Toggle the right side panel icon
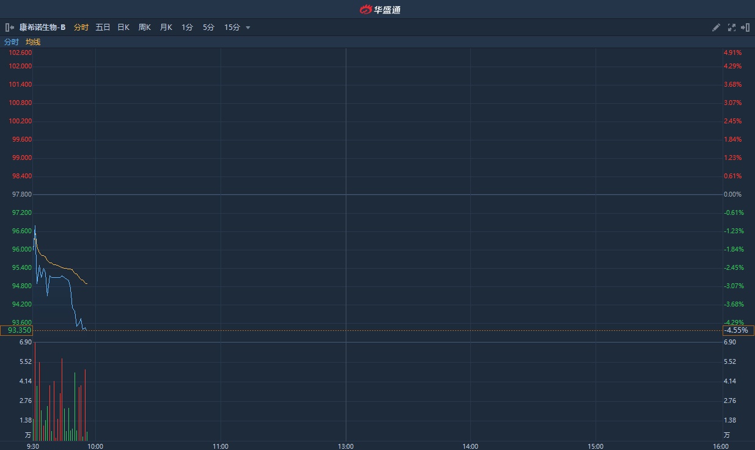This screenshot has height=450, width=755. point(745,27)
